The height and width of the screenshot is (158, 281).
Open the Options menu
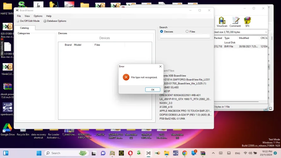coord(38,16)
